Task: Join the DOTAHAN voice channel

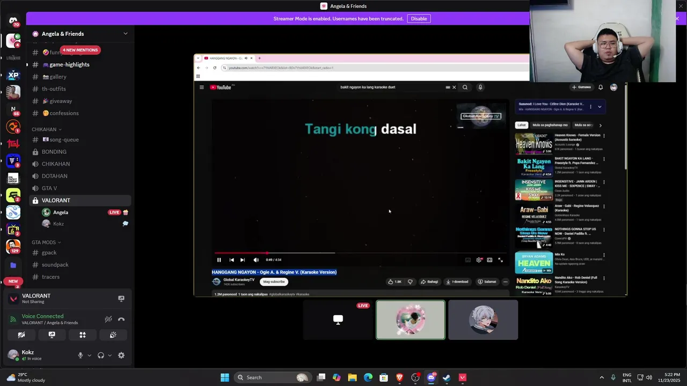Action: click(81, 176)
